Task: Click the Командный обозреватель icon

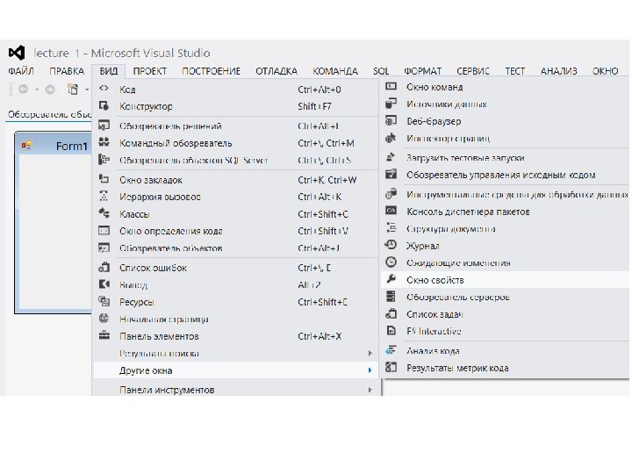Action: click(x=104, y=143)
